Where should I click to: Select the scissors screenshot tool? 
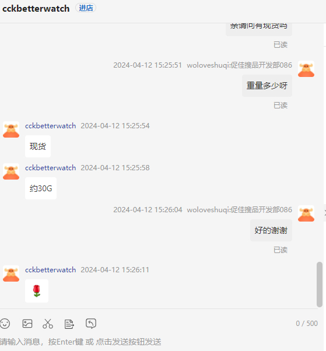[x=48, y=324]
